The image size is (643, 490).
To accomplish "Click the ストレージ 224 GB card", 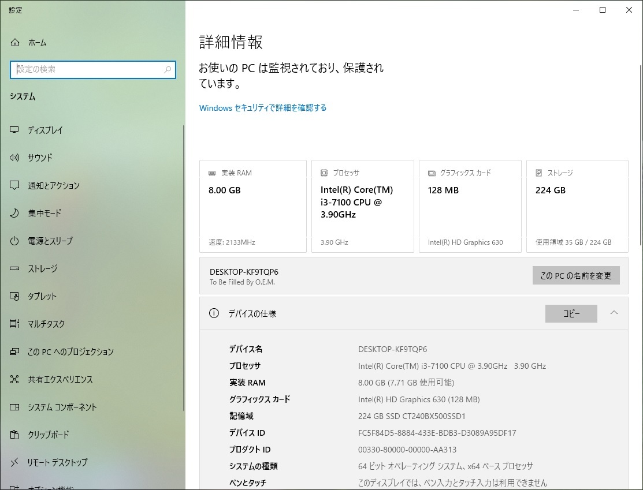I will 577,206.
